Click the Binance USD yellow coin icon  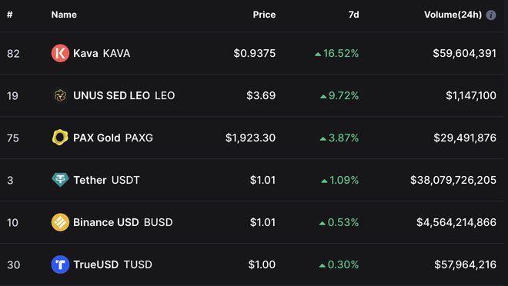point(60,222)
